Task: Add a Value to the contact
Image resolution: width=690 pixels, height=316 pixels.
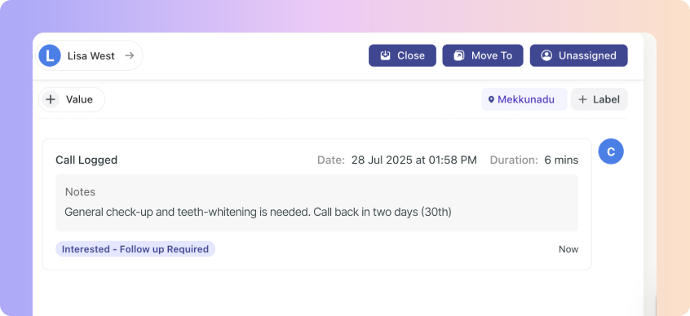Action: point(72,99)
